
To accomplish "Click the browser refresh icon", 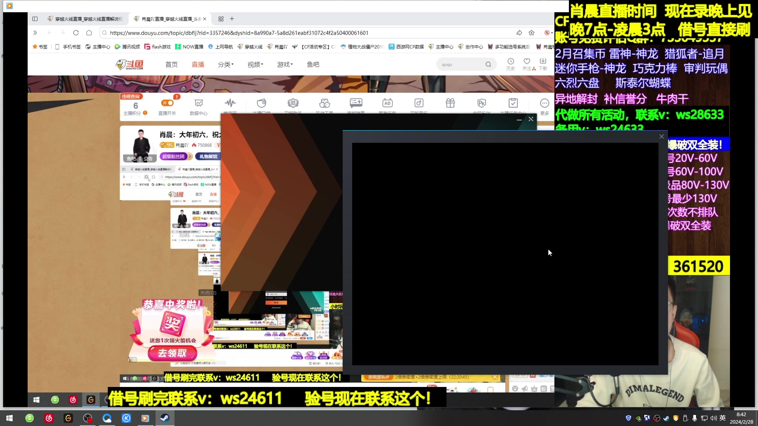I will tap(76, 33).
